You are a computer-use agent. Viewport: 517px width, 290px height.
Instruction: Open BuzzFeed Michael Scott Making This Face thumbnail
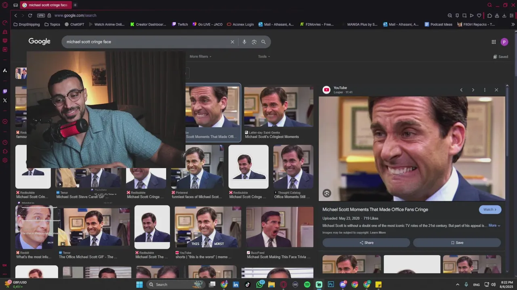[280, 227]
